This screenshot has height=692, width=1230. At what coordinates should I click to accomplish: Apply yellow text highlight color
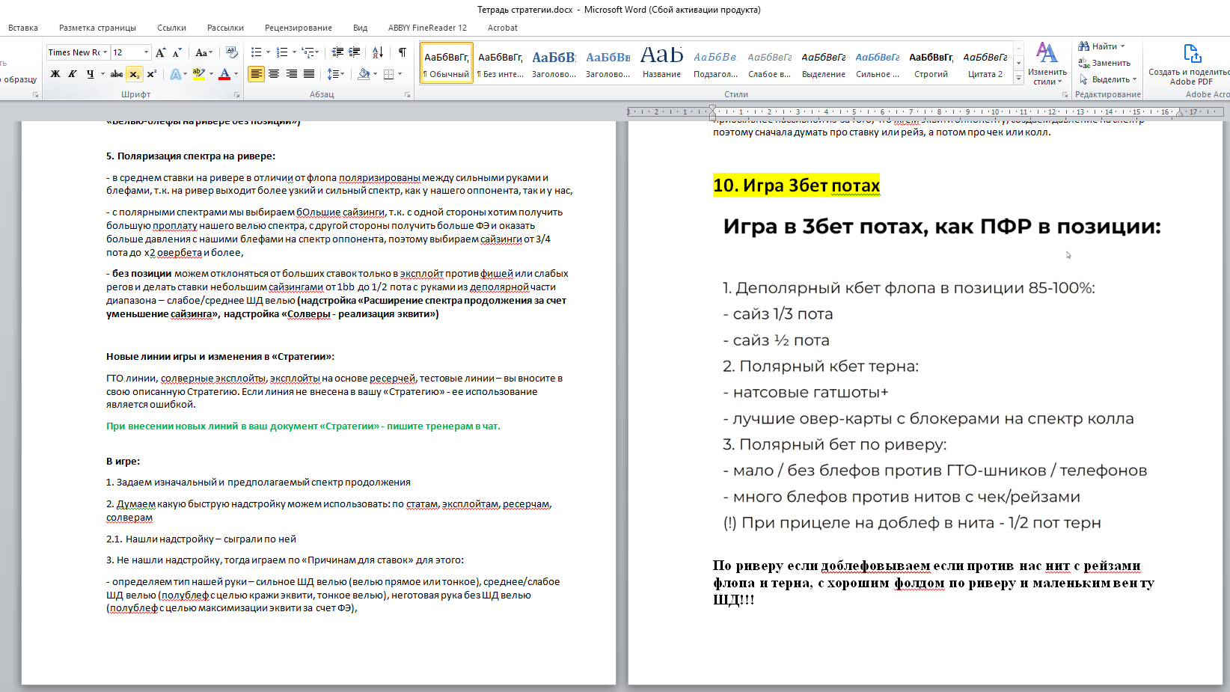(x=198, y=74)
